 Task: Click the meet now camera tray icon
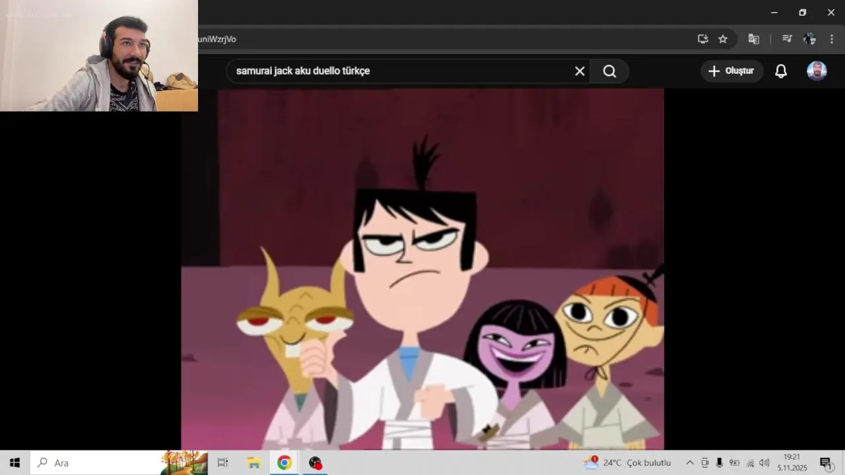pyautogui.click(x=705, y=462)
